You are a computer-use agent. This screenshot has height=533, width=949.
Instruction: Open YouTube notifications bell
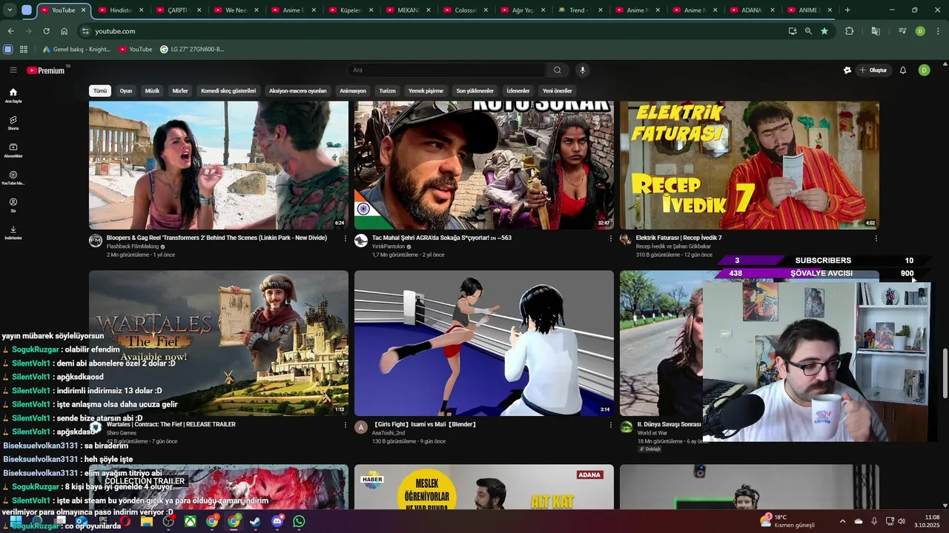pyautogui.click(x=903, y=70)
